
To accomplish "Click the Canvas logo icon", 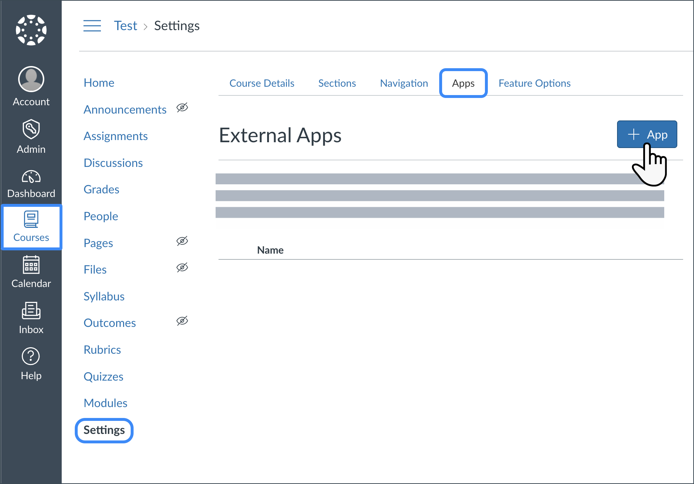I will [31, 30].
